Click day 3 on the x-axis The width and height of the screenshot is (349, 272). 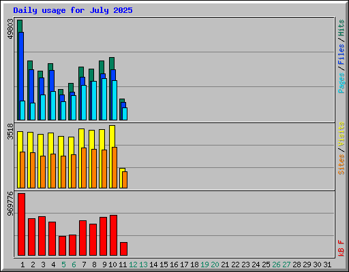43,265
